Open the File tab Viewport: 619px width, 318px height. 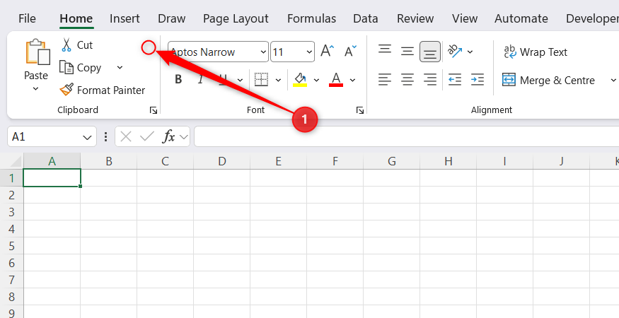click(28, 18)
